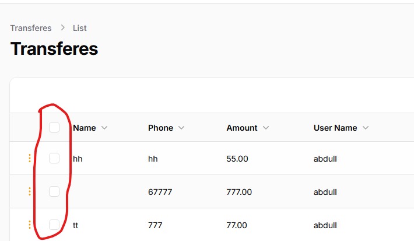Click the chevron beside the User Name column

coord(366,128)
